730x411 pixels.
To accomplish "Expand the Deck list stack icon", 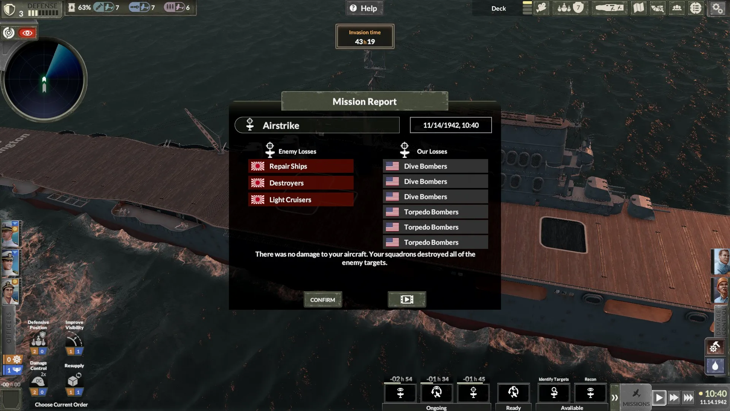I will 527,8.
